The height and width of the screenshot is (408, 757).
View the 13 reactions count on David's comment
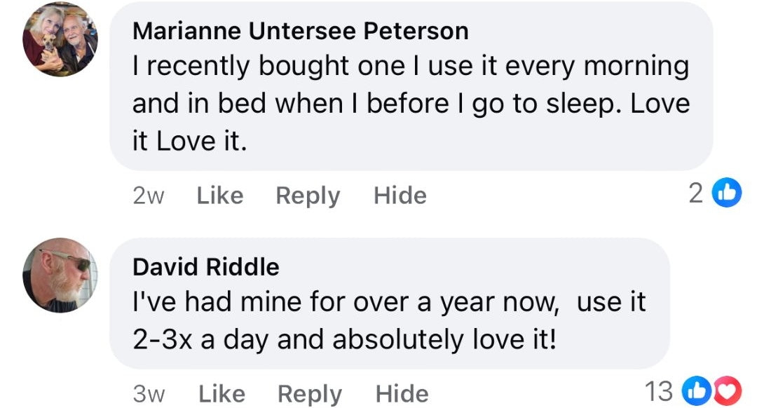(658, 391)
